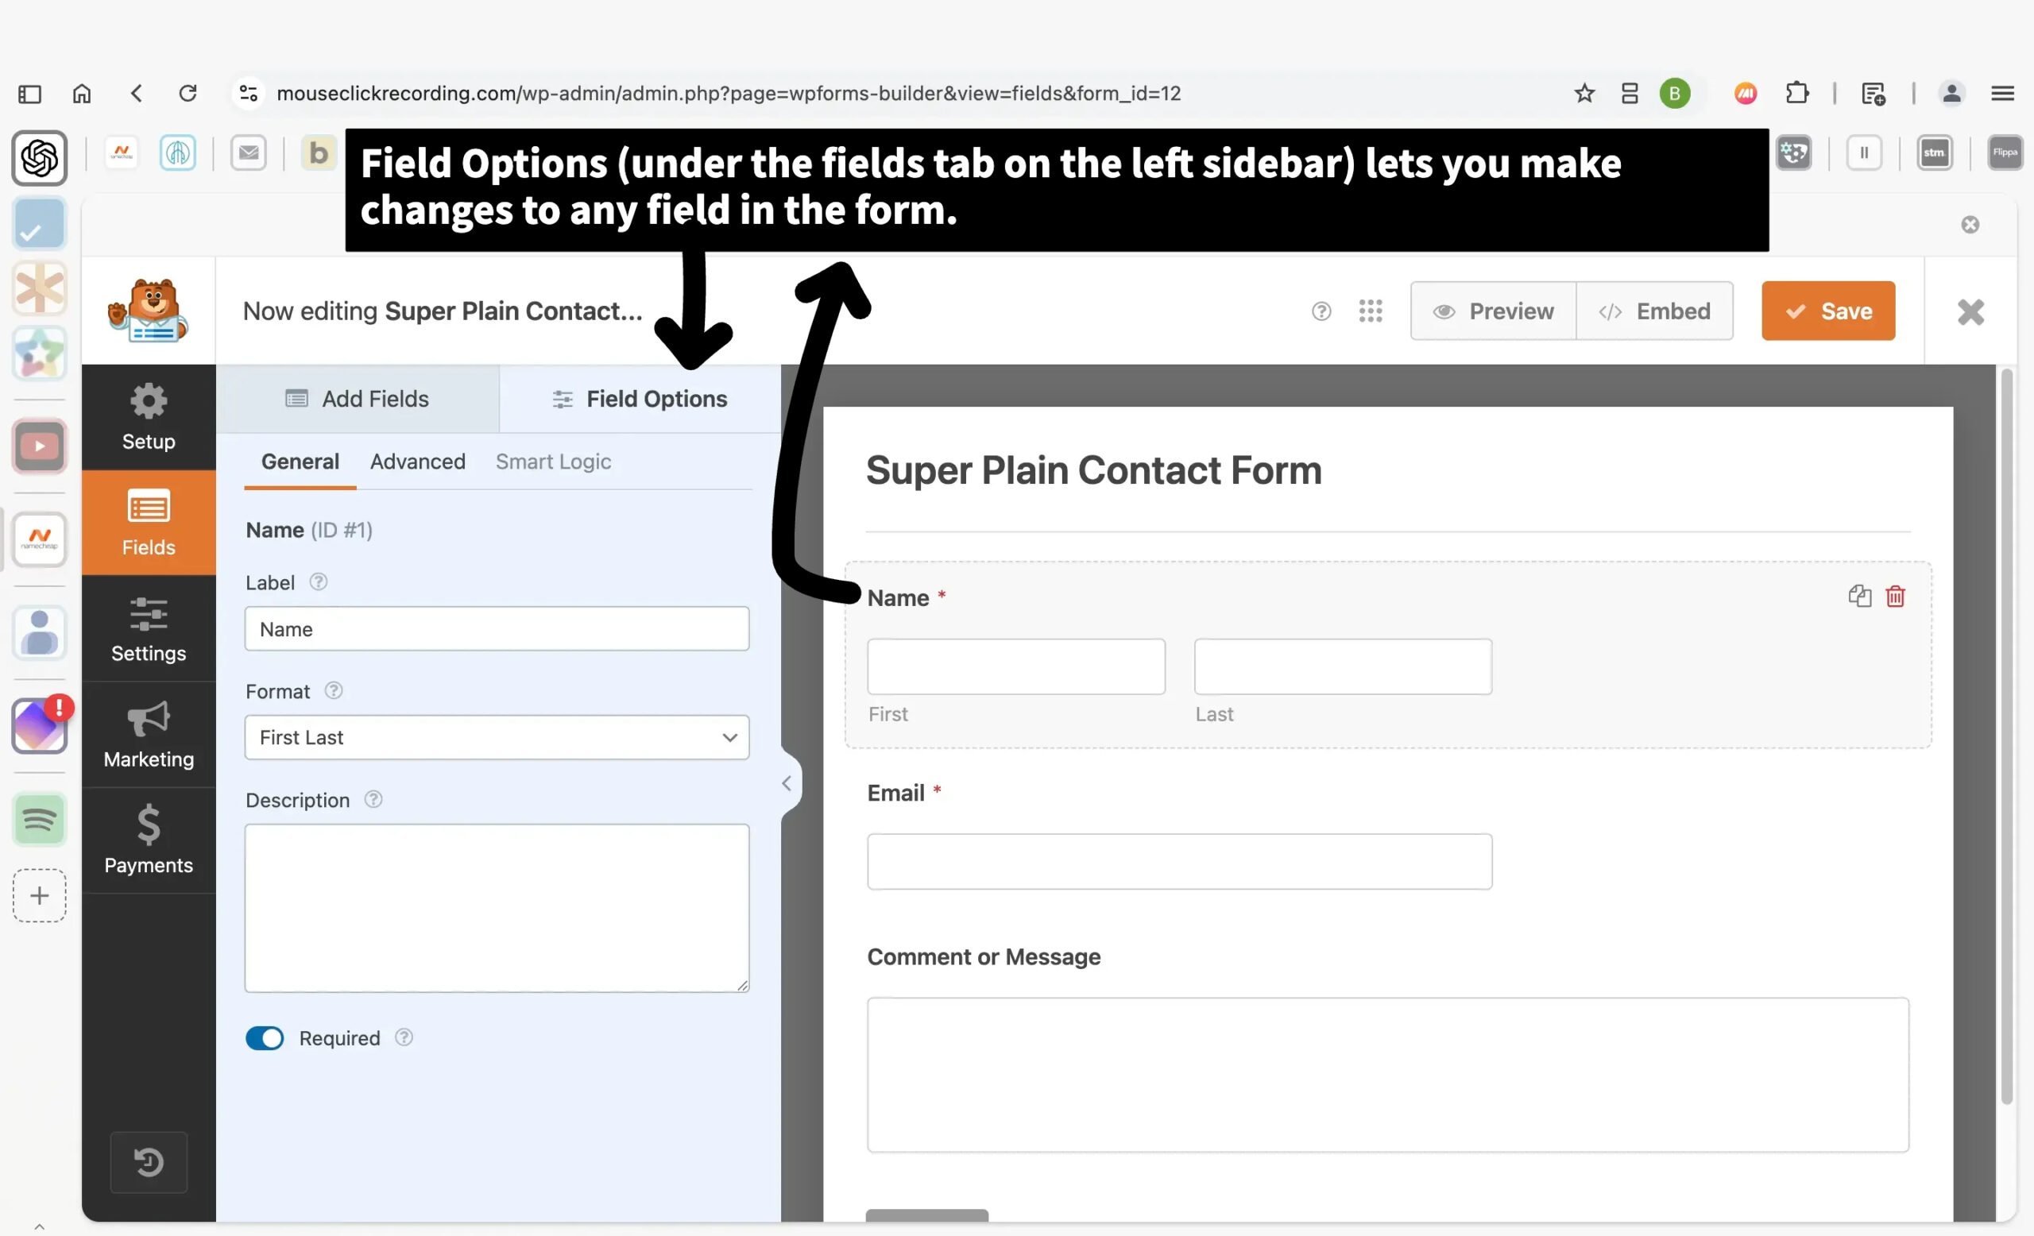Image resolution: width=2034 pixels, height=1236 pixels.
Task: Click the Label text input
Action: click(497, 629)
